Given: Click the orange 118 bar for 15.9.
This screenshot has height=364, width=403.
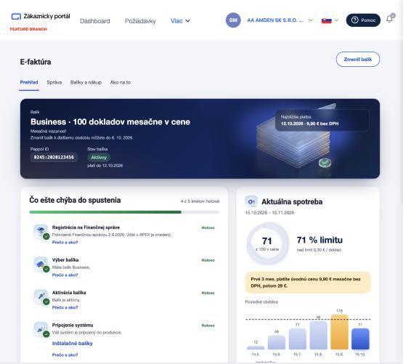Looking at the screenshot, I should click(339, 332).
